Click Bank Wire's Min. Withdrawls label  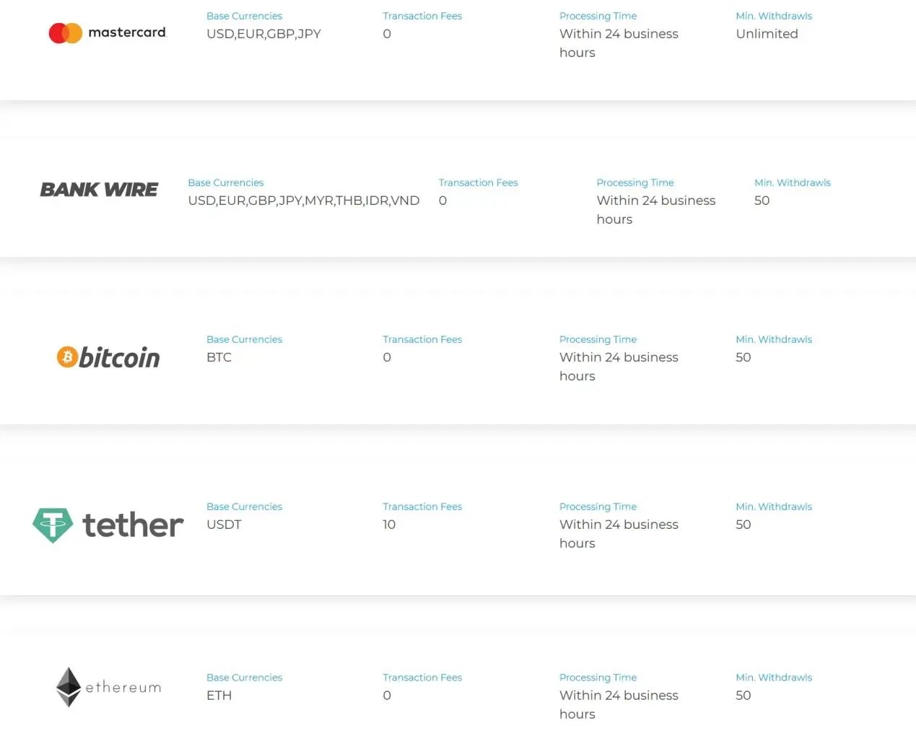pyautogui.click(x=793, y=183)
